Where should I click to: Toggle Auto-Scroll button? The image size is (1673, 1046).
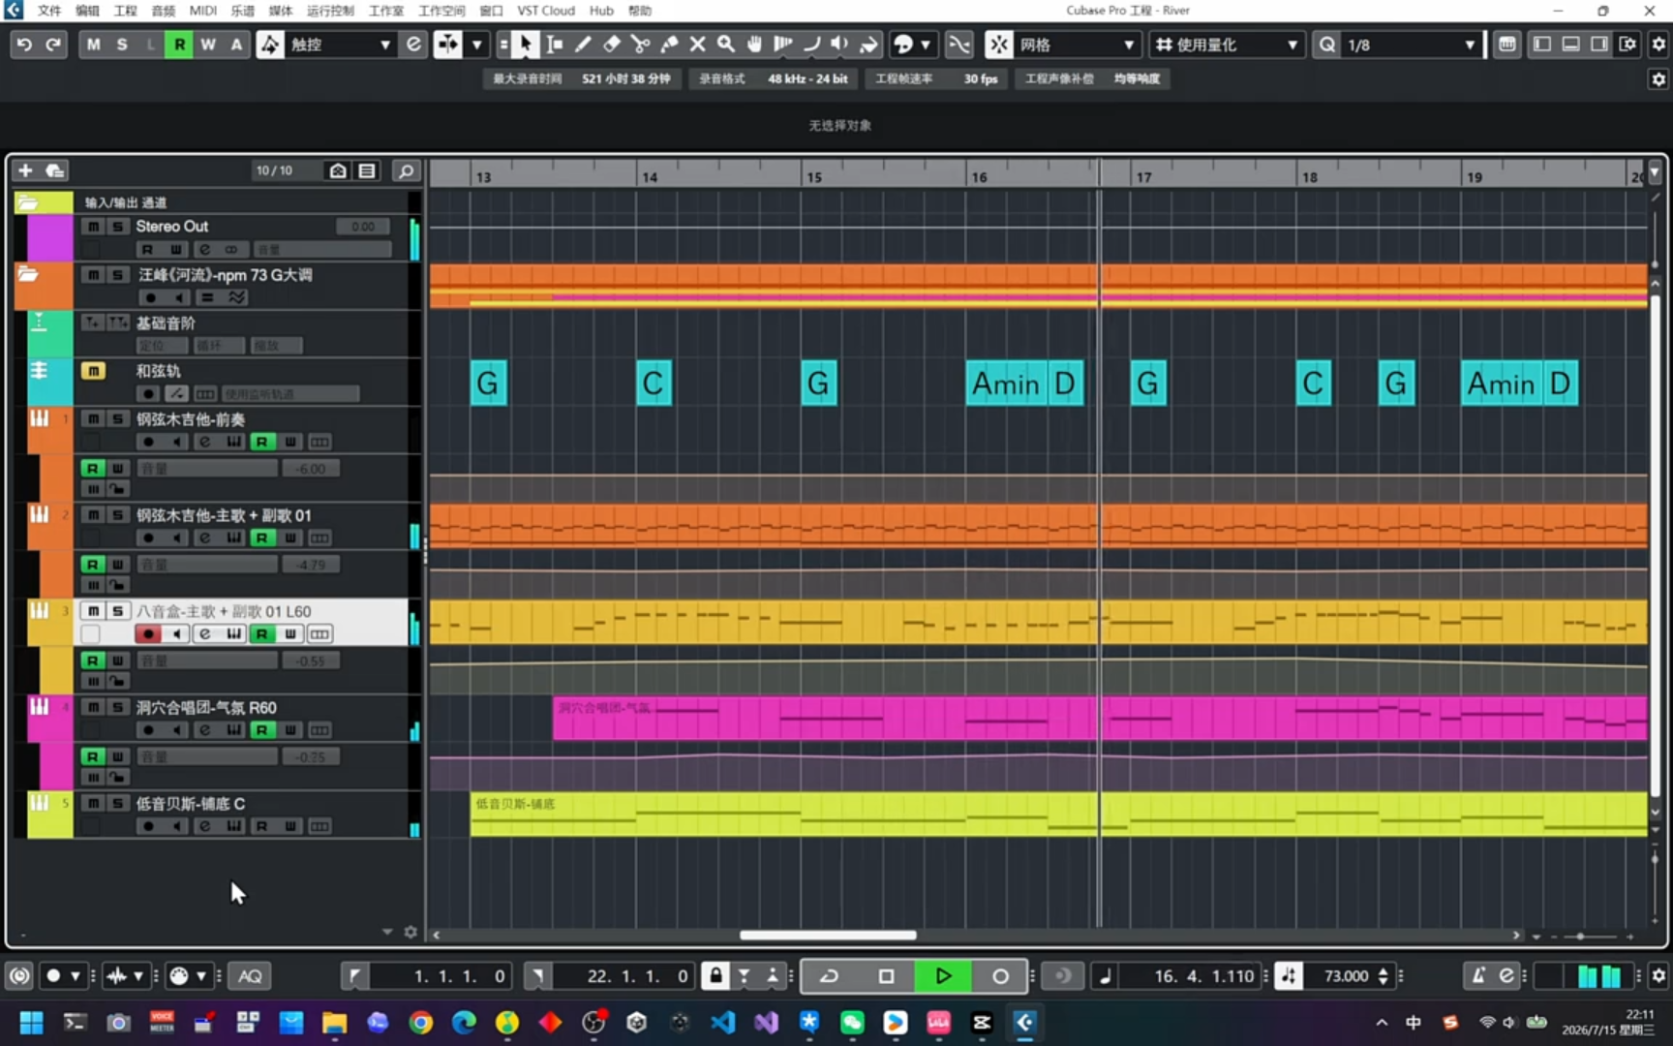coord(448,45)
